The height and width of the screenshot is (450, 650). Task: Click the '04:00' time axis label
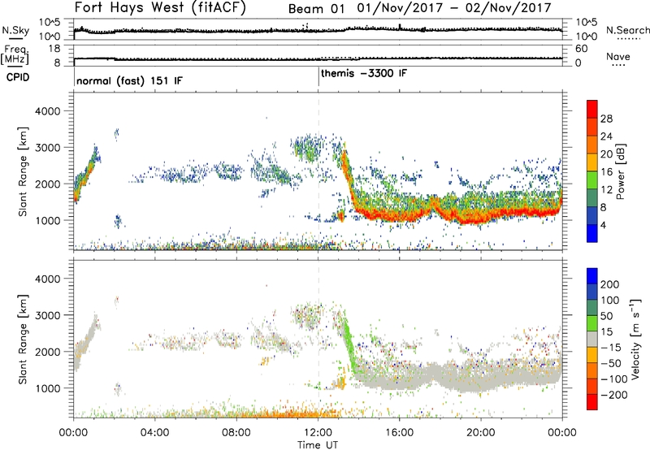155,433
